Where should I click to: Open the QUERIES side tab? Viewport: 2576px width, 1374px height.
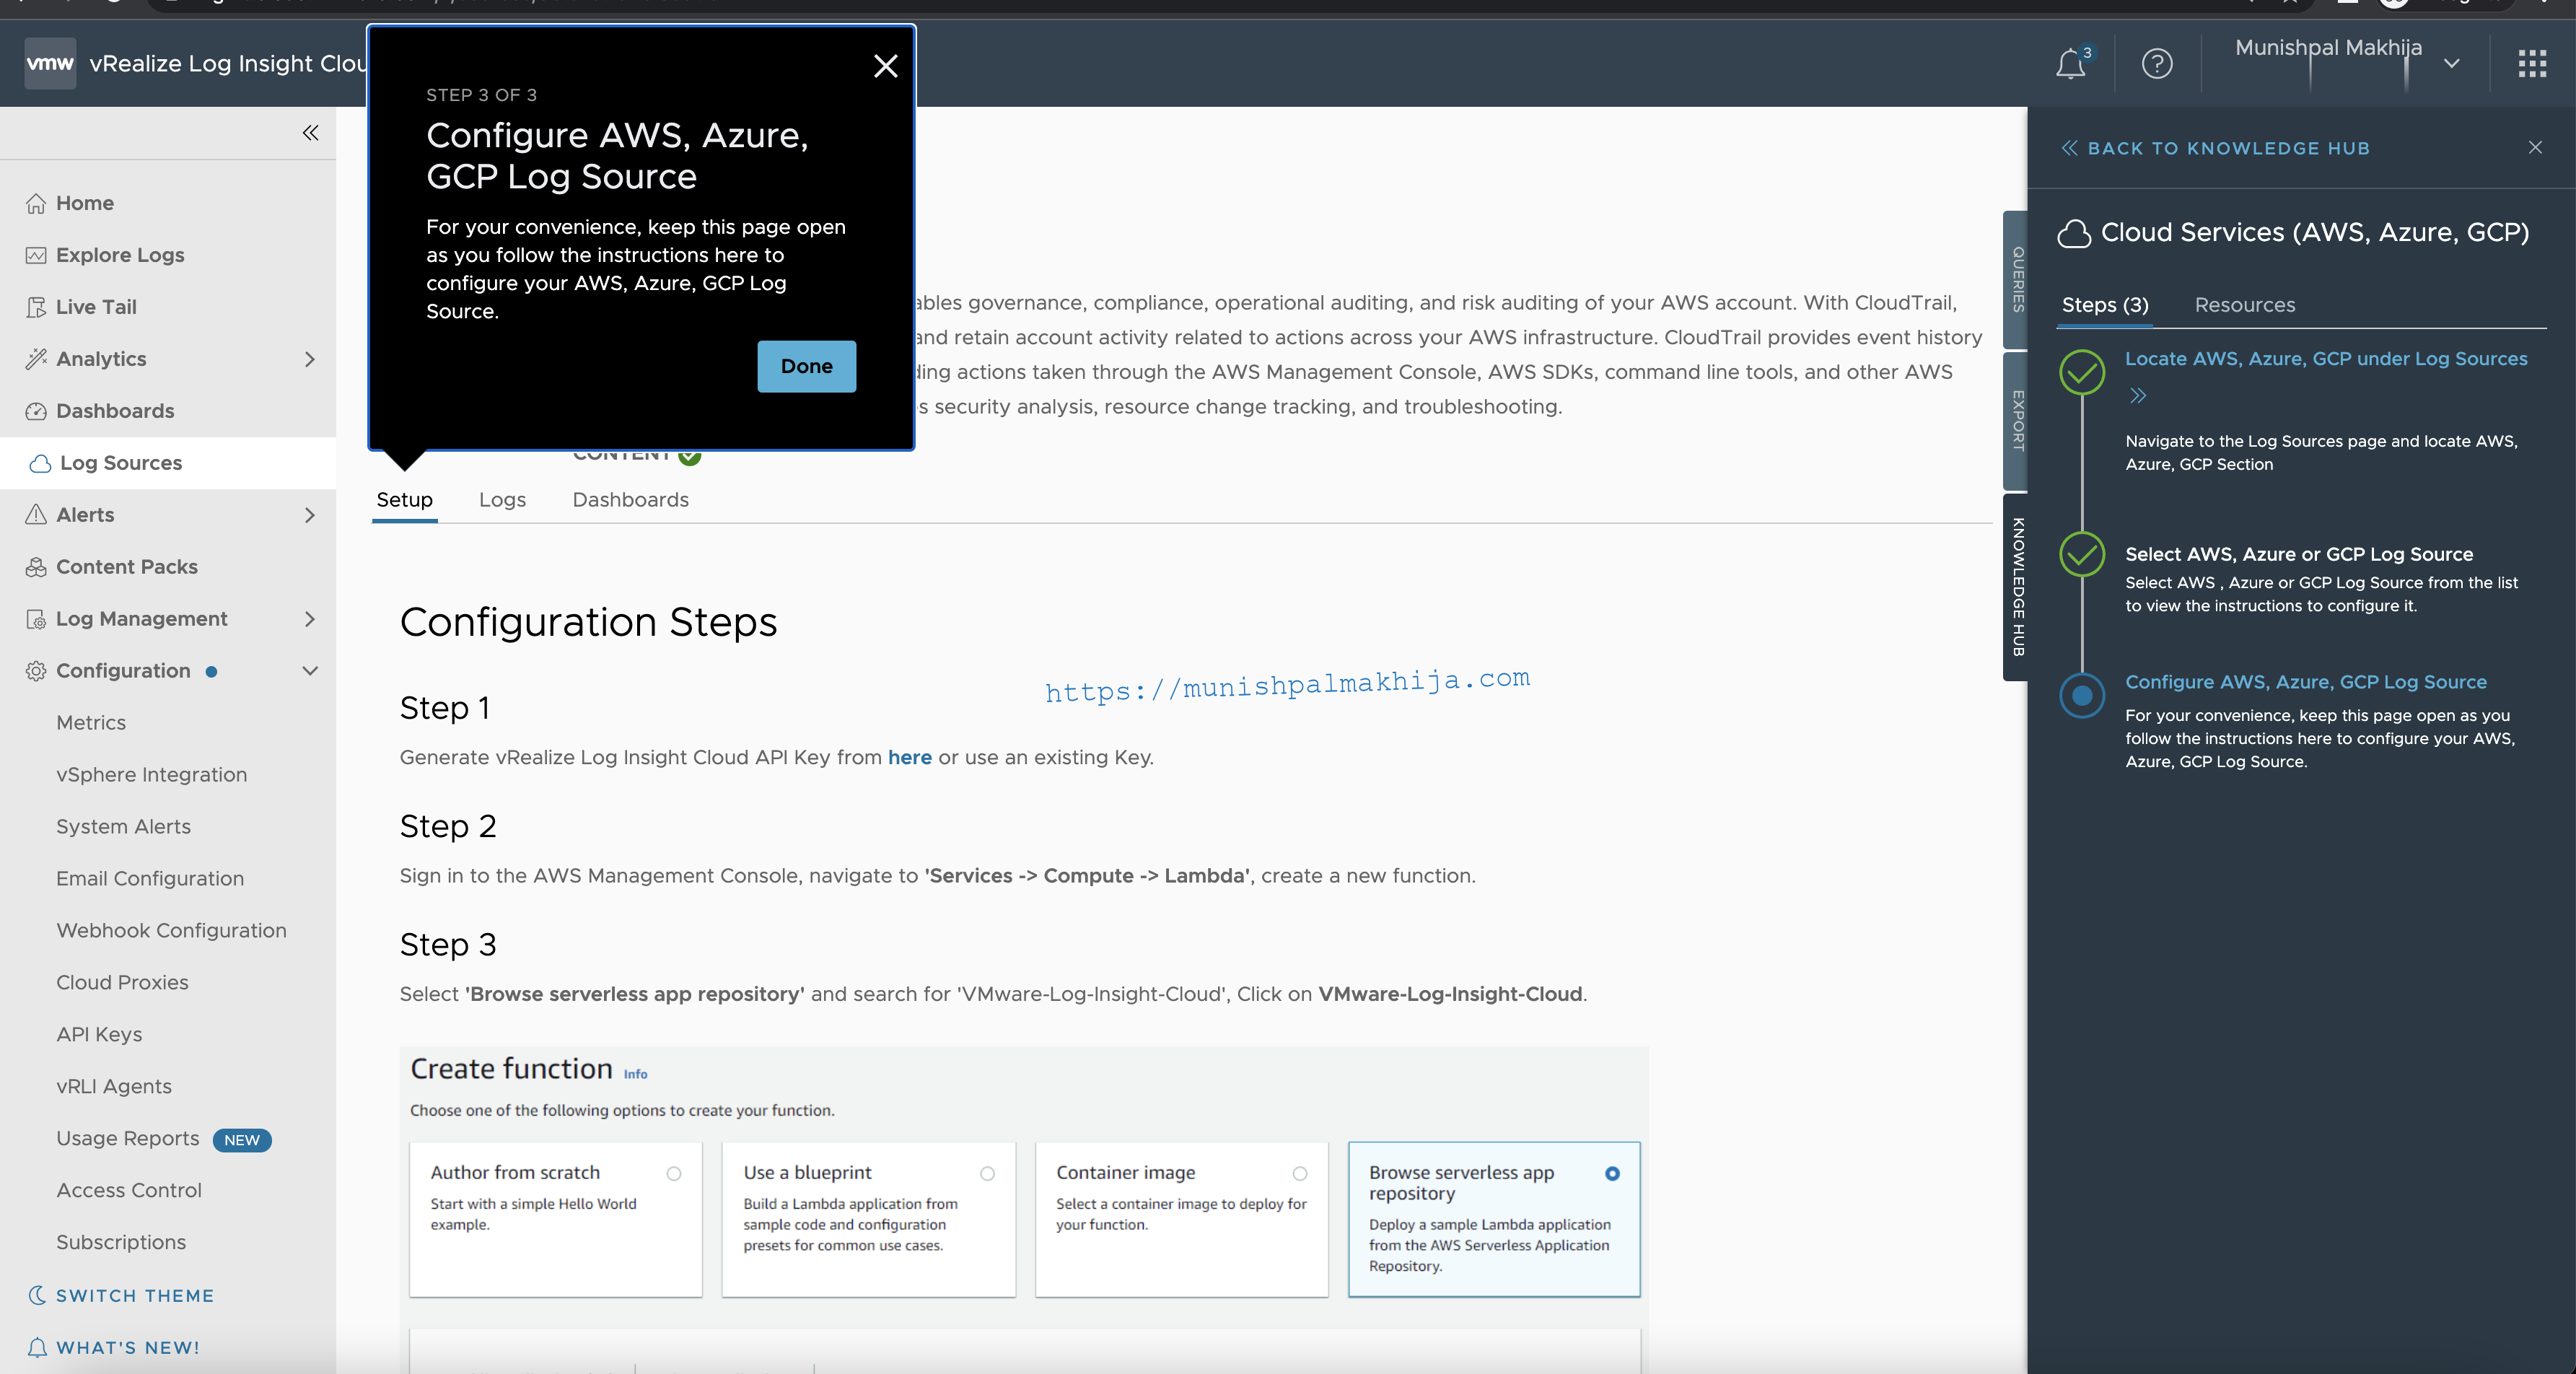[x=2017, y=279]
